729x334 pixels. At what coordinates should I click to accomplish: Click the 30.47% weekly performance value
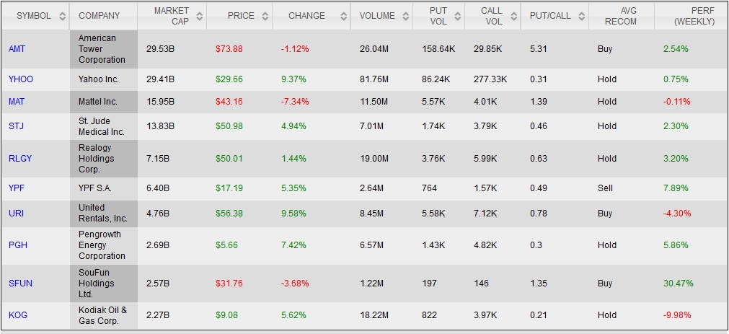click(679, 284)
